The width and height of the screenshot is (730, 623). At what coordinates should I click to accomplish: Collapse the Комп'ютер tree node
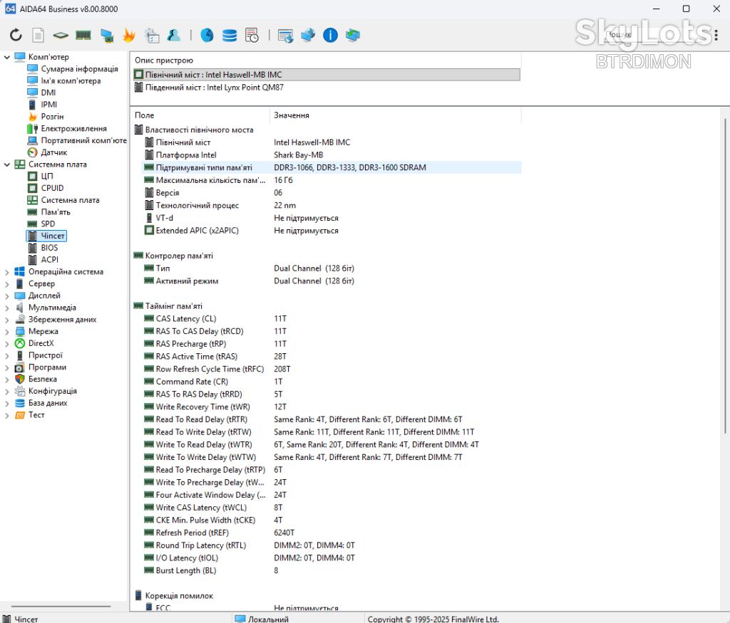click(7, 57)
